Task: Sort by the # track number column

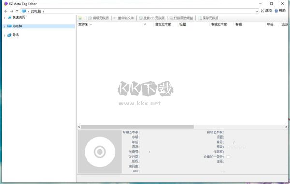Action: (145, 24)
